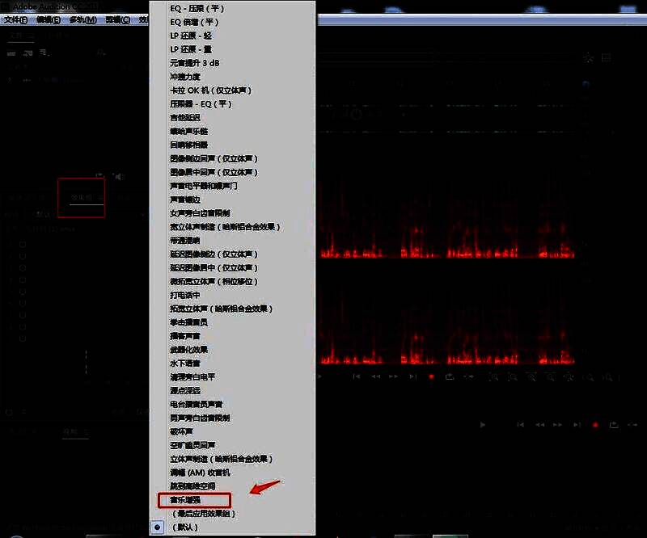Jump to next marker with skip-forward icon
Screen dimensions: 647x538
point(412,376)
